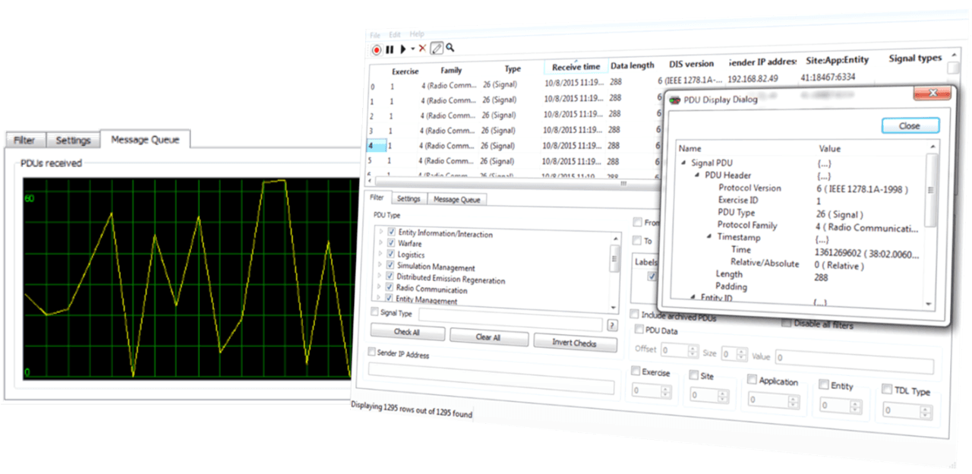
Task: Click the Signal Type input field
Action: tap(510, 317)
